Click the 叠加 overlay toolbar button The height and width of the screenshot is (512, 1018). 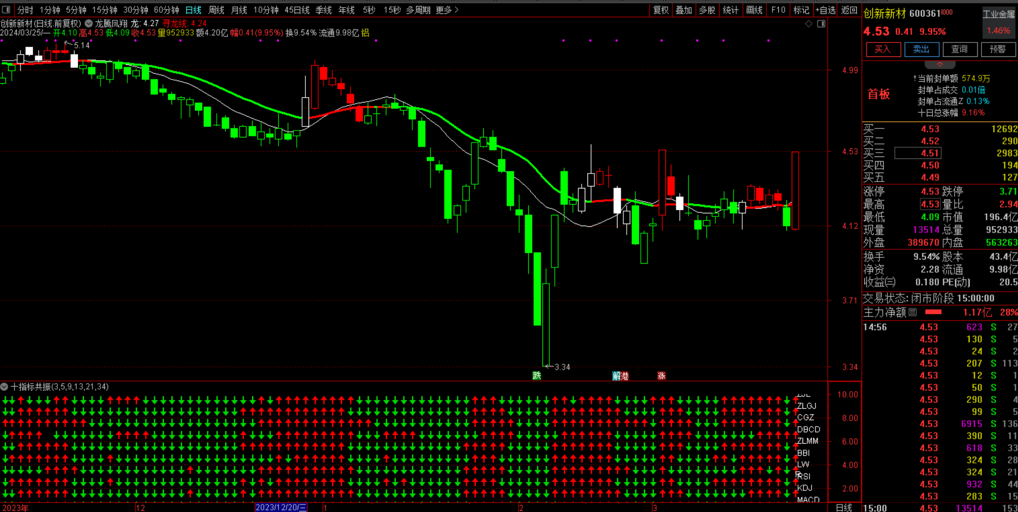[x=684, y=10]
